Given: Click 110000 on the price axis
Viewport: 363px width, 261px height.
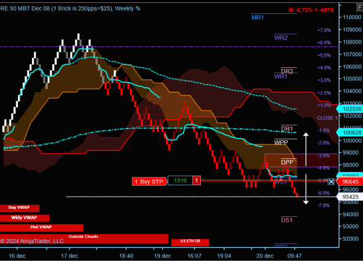Looking at the screenshot, I should tap(351, 17).
